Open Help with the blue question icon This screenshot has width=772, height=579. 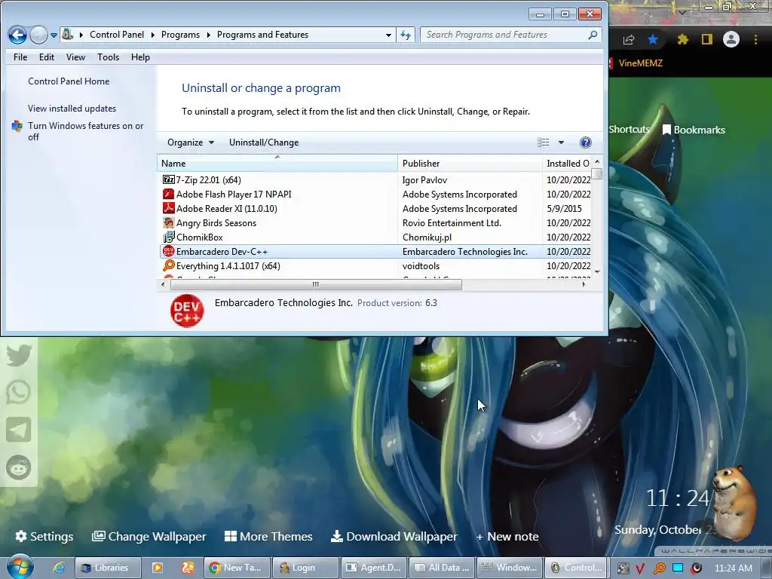pos(585,142)
